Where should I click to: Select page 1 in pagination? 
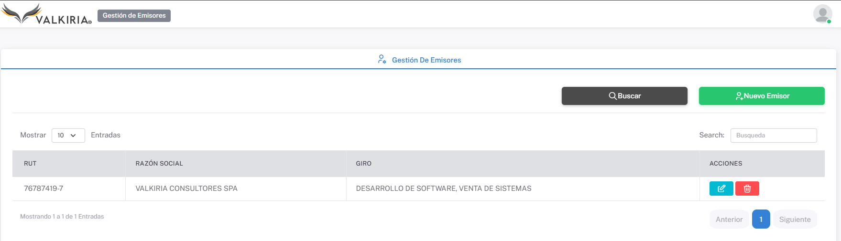pyautogui.click(x=761, y=220)
